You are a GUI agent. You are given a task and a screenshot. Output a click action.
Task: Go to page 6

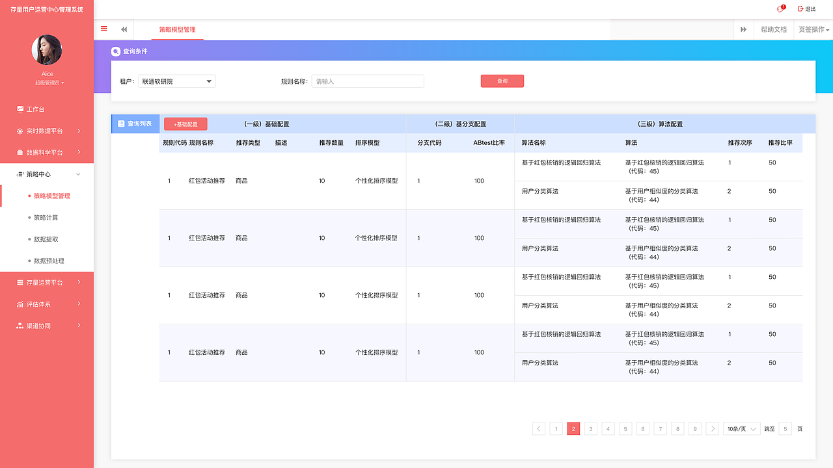point(643,428)
